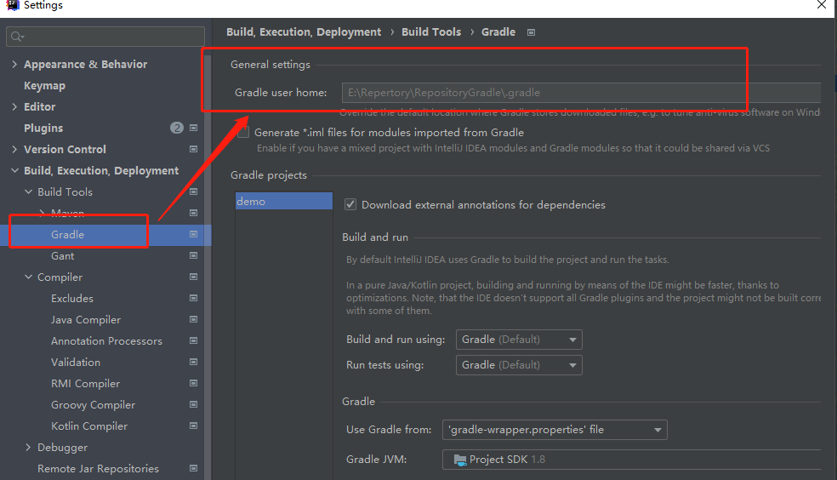Screen dimensions: 837x480
Task: Click the settings search field
Action: (x=105, y=37)
